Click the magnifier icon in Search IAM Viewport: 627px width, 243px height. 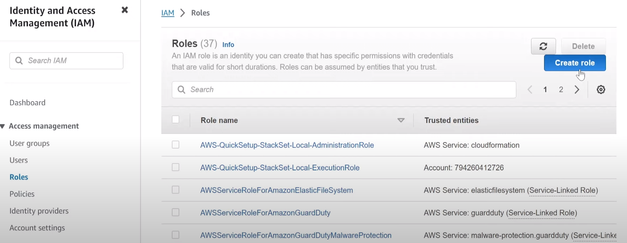[19, 61]
